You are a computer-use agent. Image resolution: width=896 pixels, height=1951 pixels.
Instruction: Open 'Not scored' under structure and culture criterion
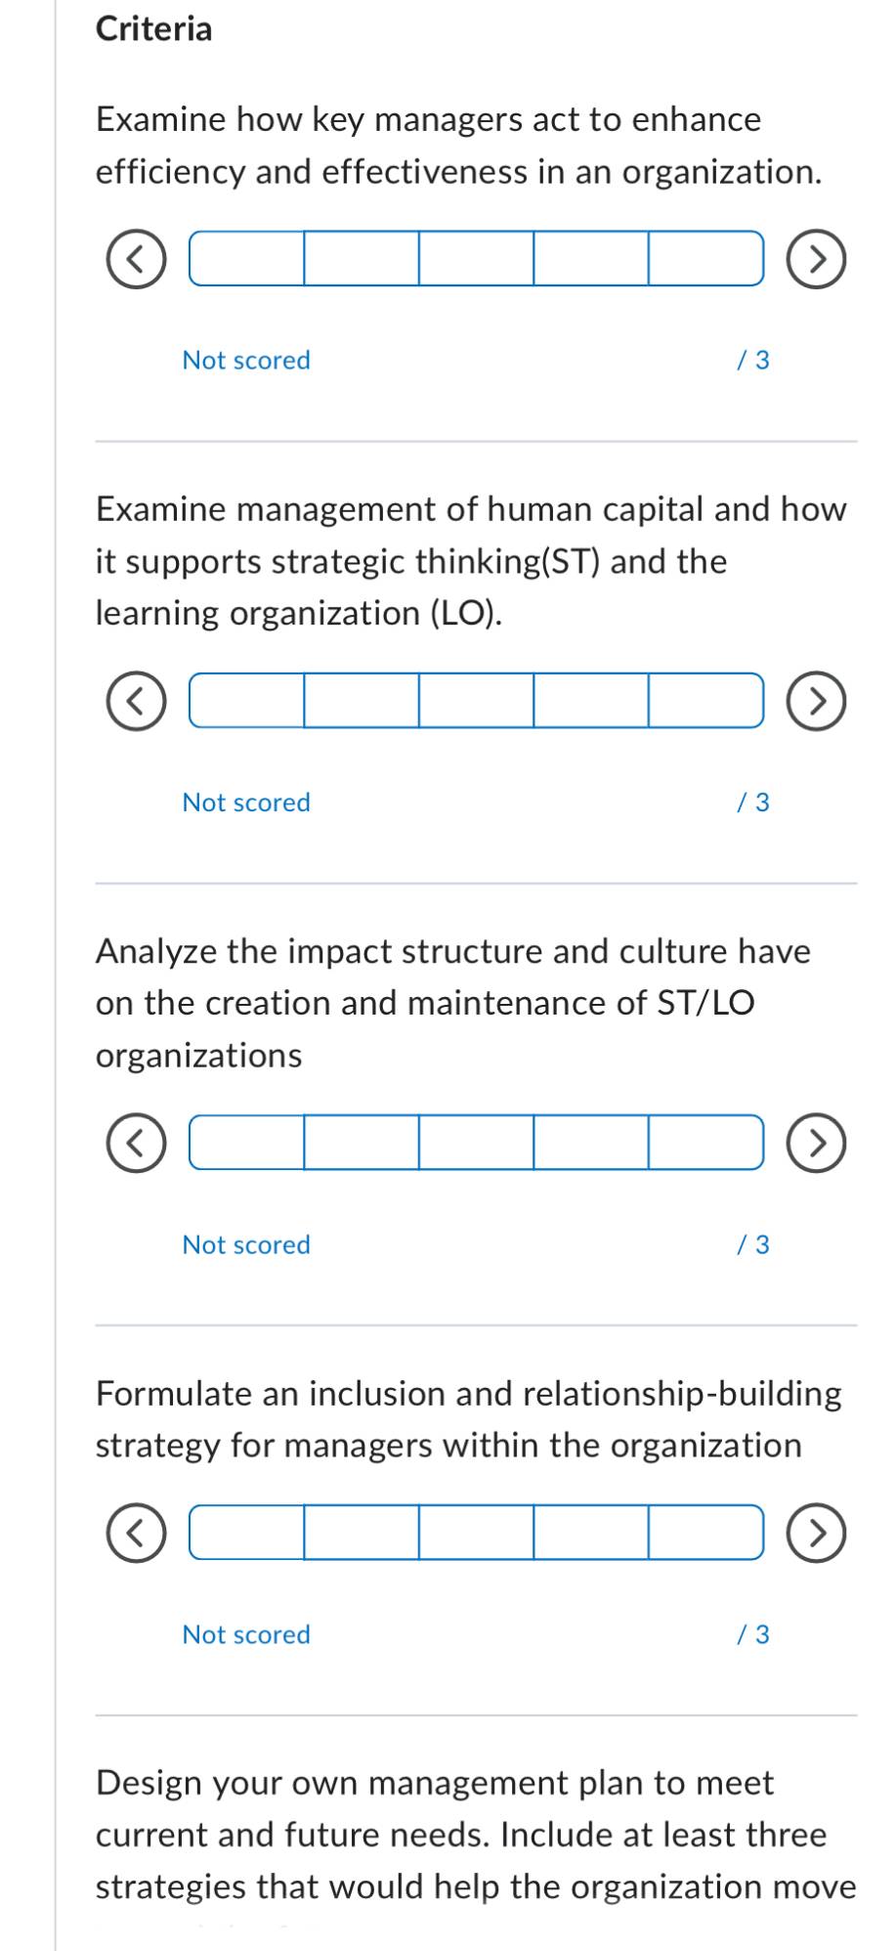(246, 1245)
